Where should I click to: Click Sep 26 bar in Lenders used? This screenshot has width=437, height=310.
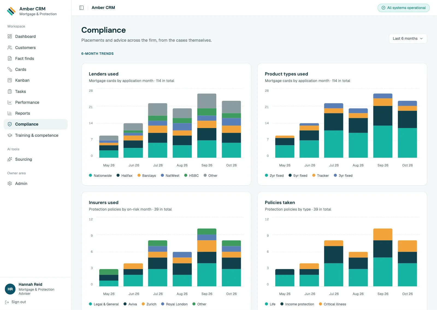pos(207,126)
